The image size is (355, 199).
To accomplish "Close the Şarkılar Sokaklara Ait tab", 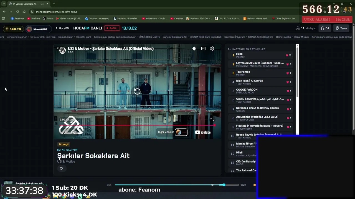I will (47, 4).
